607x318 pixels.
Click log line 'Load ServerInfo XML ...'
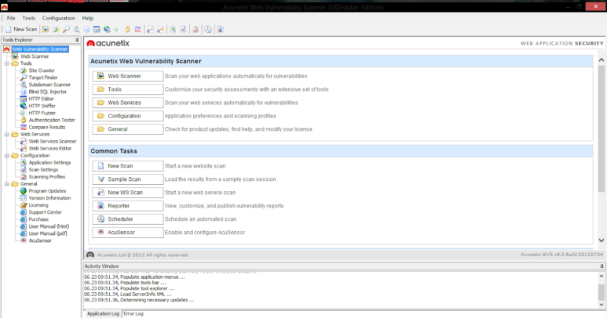[128, 294]
